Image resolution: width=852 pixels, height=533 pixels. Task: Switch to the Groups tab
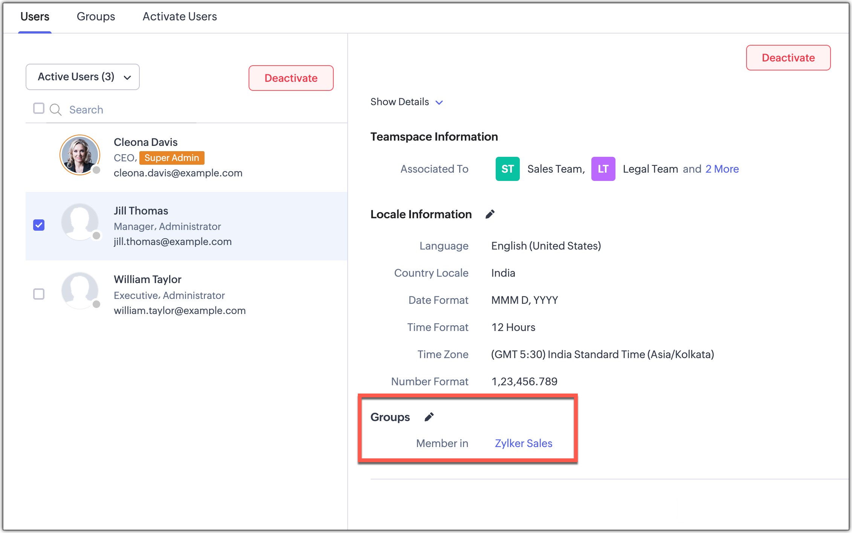96,17
